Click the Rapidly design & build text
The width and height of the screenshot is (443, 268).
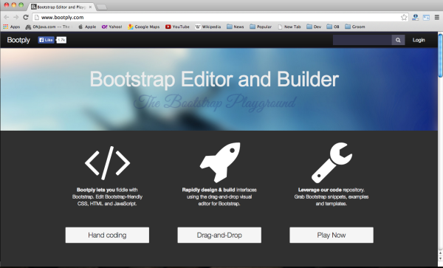click(x=219, y=196)
